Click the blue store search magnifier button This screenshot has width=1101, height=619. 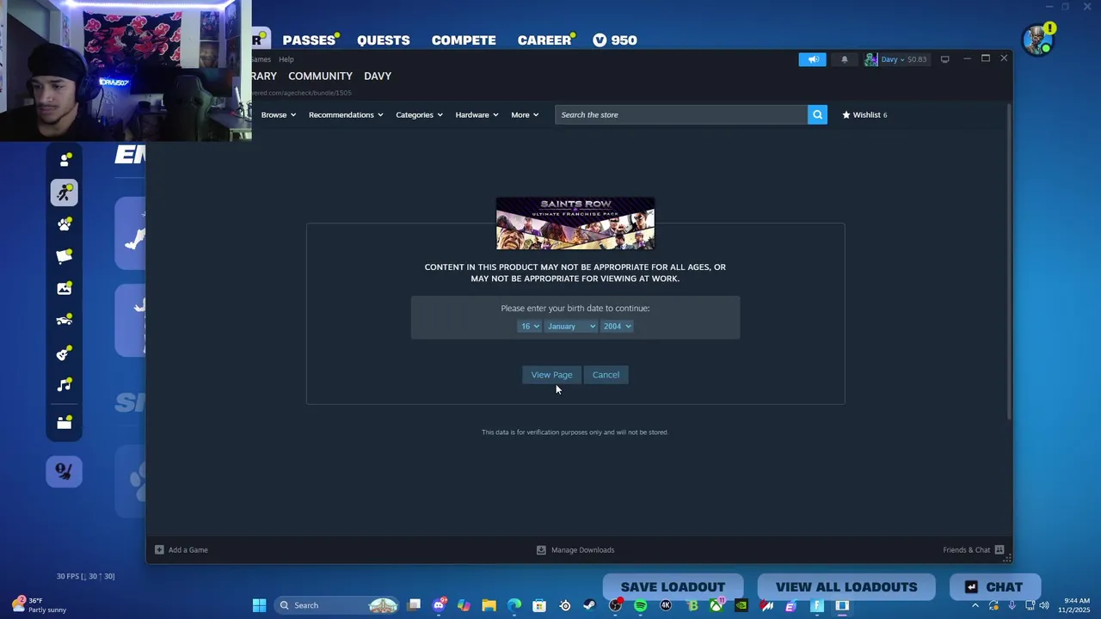(x=817, y=114)
